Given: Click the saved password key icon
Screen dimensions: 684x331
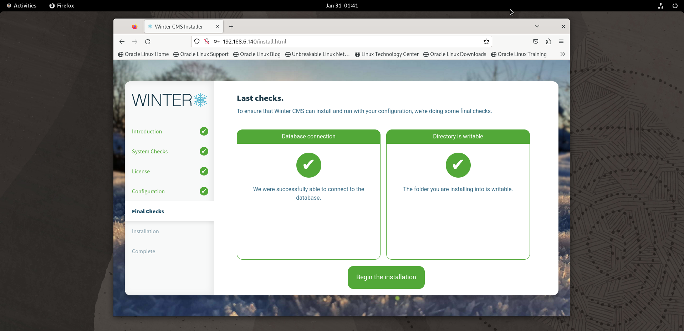Looking at the screenshot, I should [x=216, y=42].
